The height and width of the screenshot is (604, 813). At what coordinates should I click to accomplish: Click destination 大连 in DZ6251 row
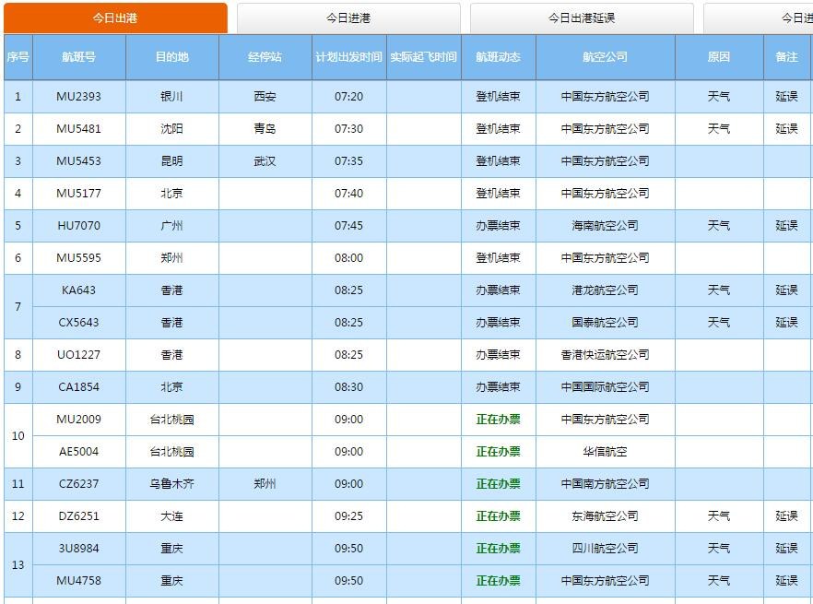172,516
